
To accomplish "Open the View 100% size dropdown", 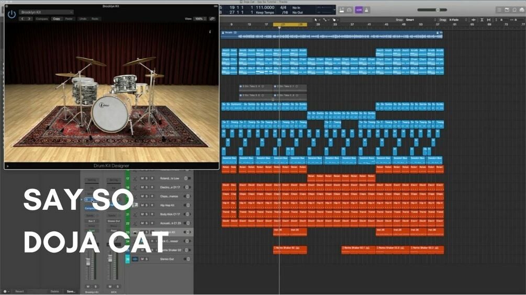I will coord(199,19).
